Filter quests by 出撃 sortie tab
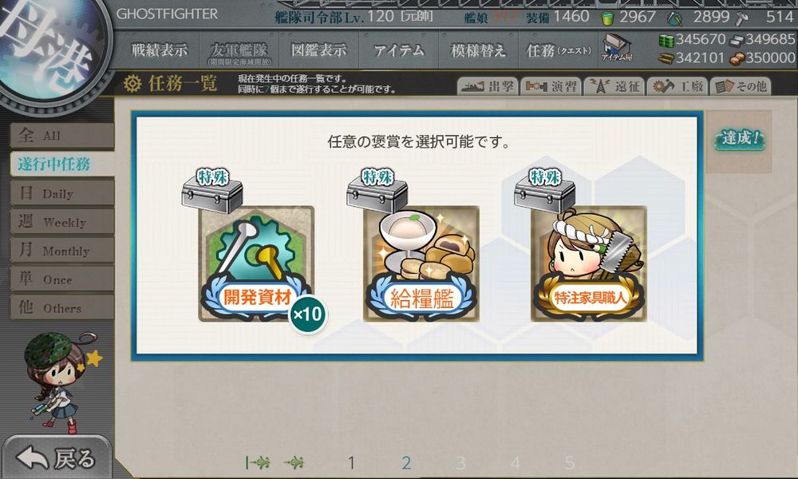The width and height of the screenshot is (798, 479). (488, 86)
